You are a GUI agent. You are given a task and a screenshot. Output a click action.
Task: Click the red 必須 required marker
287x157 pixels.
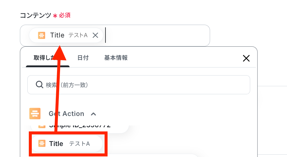(64, 15)
